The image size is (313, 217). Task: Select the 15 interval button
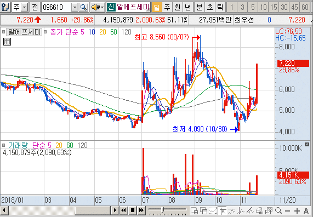(x=274, y=7)
